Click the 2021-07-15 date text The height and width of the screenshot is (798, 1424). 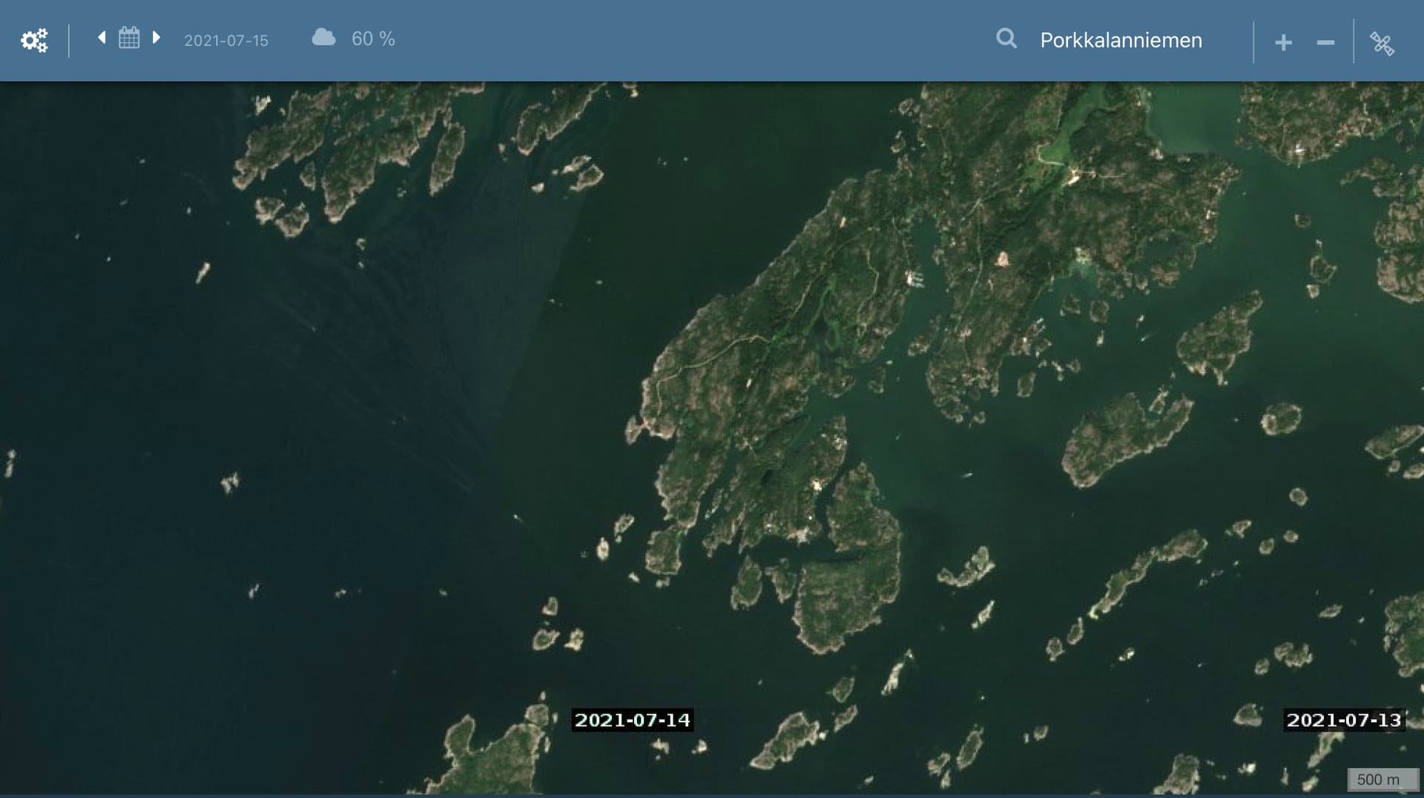[x=226, y=40]
